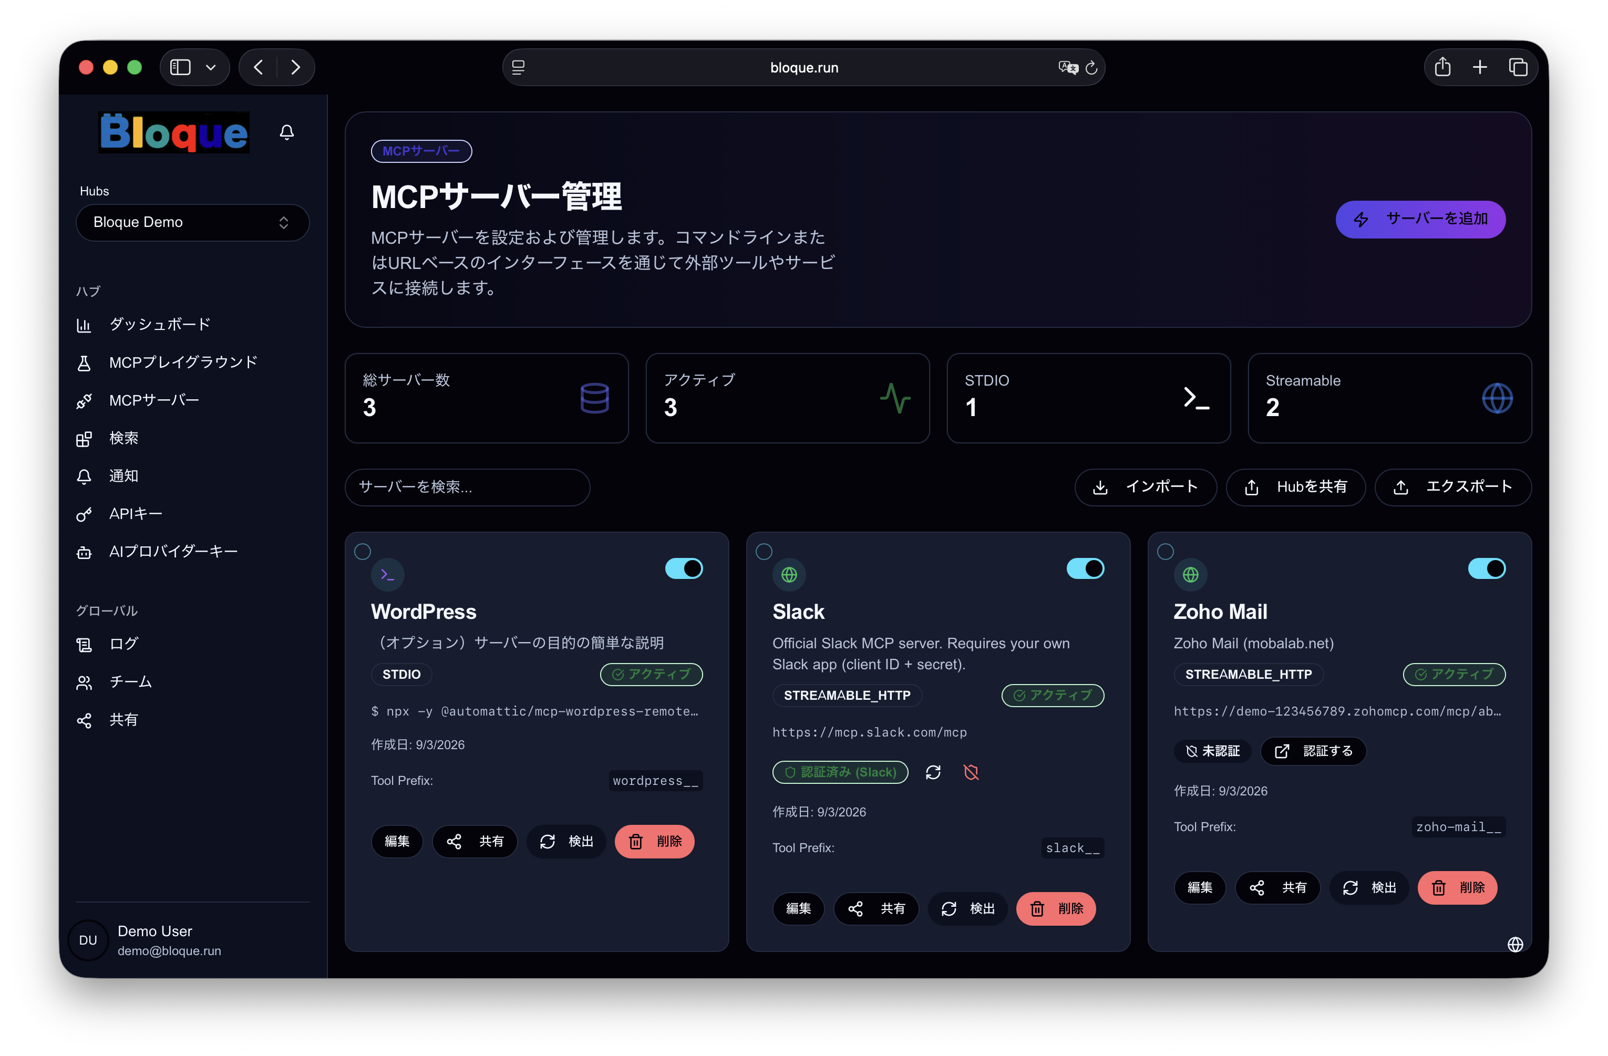Turn off the Slack server switch
The height and width of the screenshot is (1056, 1608).
click(x=1085, y=568)
